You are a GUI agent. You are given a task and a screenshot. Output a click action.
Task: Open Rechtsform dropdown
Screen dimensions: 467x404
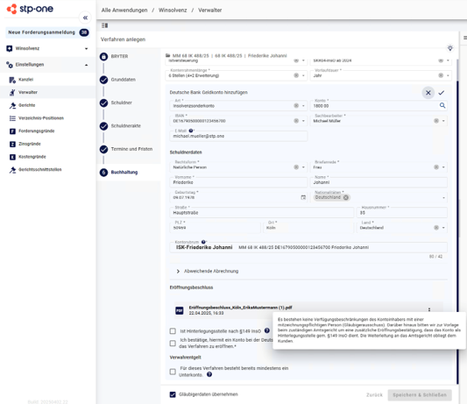click(x=303, y=167)
